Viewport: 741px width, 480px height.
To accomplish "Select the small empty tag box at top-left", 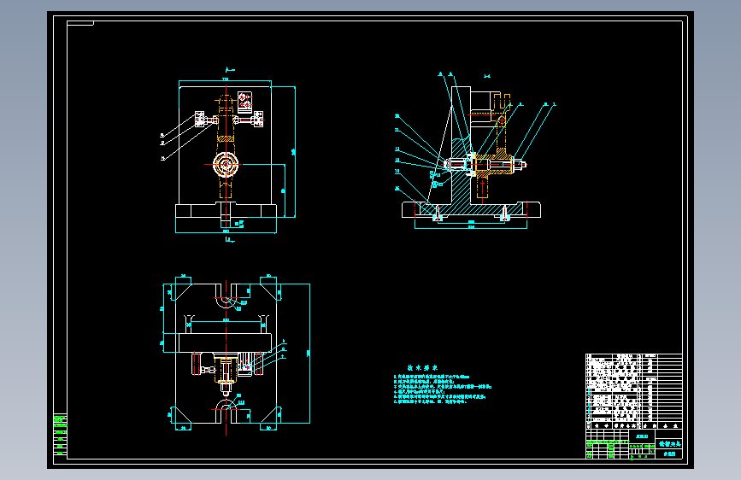I will (x=80, y=23).
